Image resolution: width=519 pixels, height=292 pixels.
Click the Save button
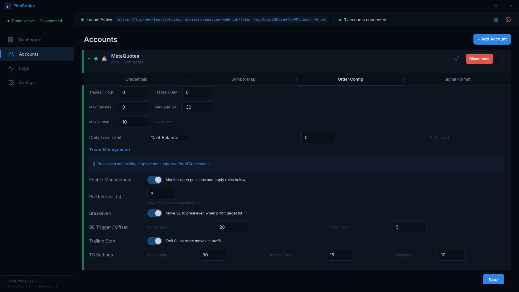tap(493, 280)
